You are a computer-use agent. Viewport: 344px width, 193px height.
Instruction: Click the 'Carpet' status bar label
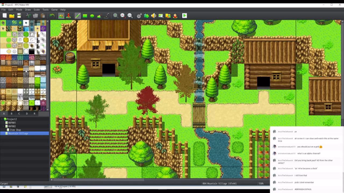click(4, 184)
